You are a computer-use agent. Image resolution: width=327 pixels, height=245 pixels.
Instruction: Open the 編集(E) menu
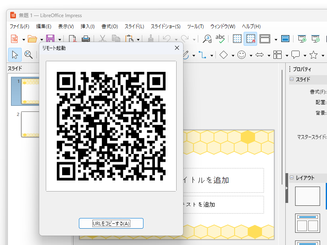pyautogui.click(x=44, y=27)
